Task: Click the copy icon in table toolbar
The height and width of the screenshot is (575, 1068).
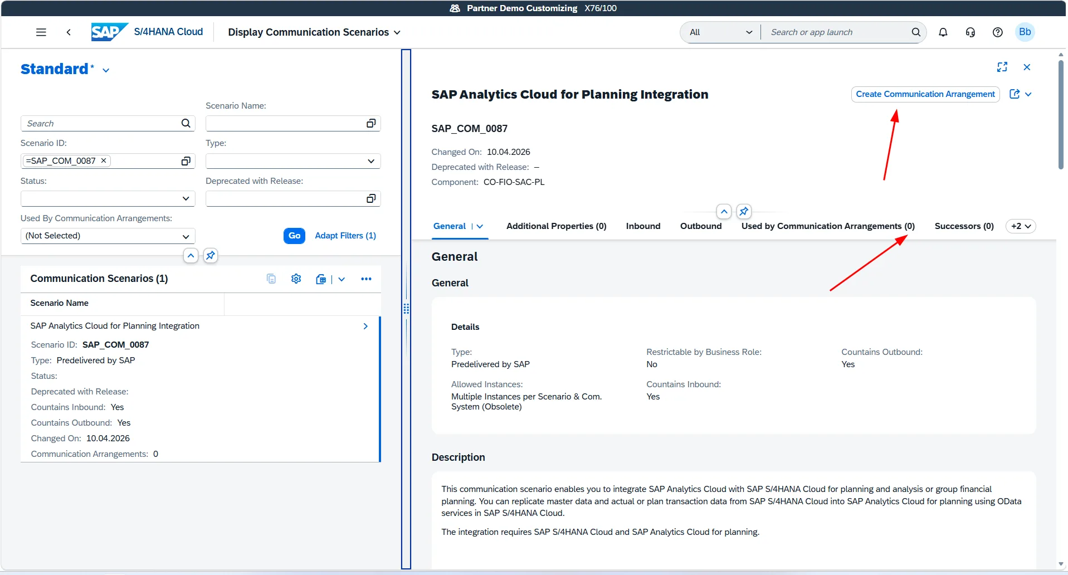Action: 271,279
